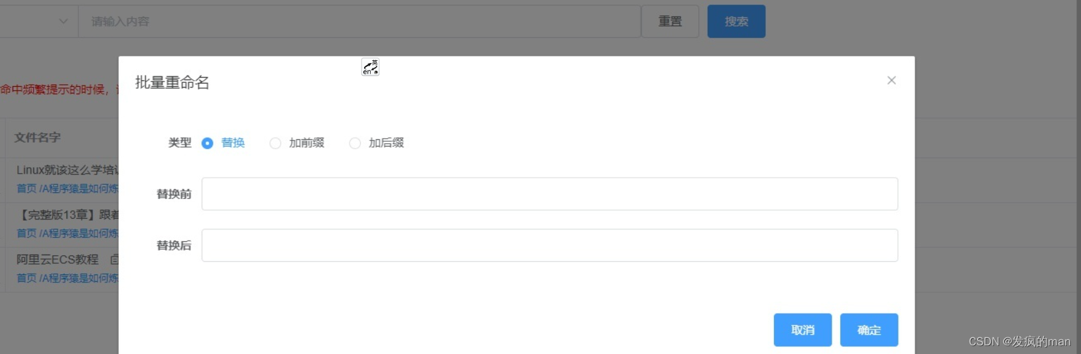Select the Linux就该这么学 file name text

pos(67,170)
